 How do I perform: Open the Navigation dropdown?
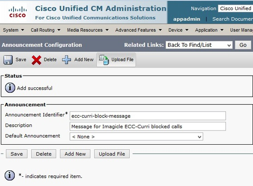pyautogui.click(x=236, y=8)
